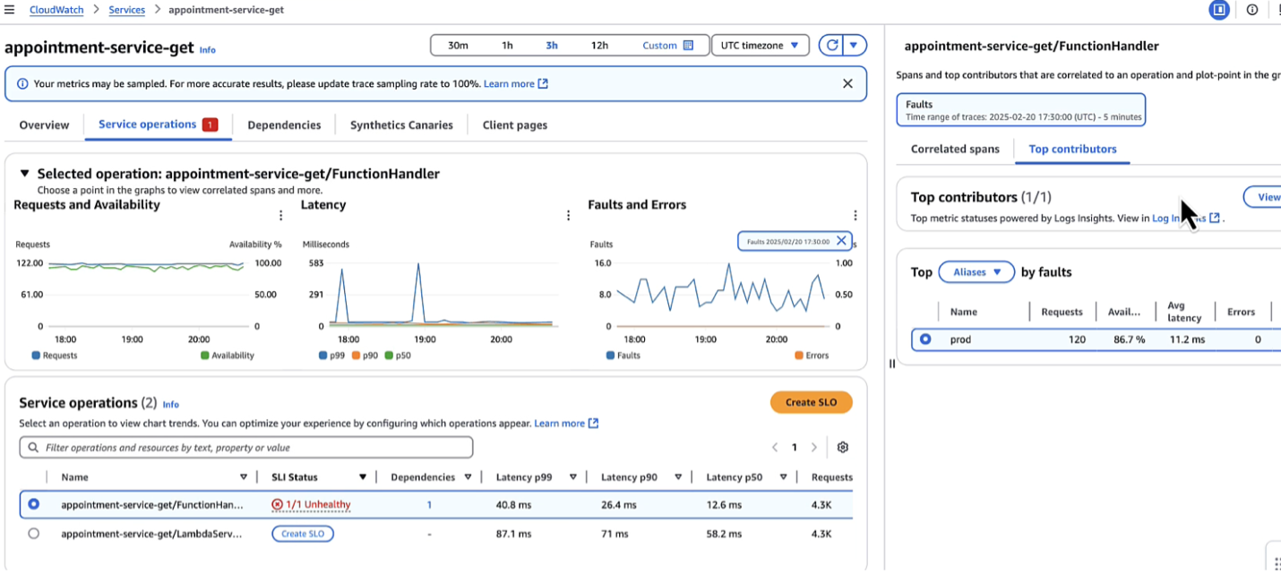Close the Faults 2025/02/20 tooltip
Screen dimensions: 1281x574
pos(841,241)
